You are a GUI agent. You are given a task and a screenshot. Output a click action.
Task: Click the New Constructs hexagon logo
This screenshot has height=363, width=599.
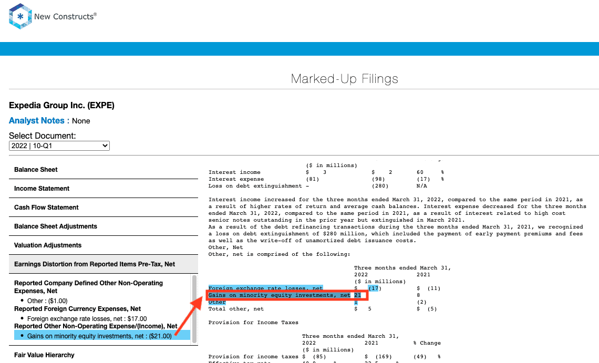20,16
